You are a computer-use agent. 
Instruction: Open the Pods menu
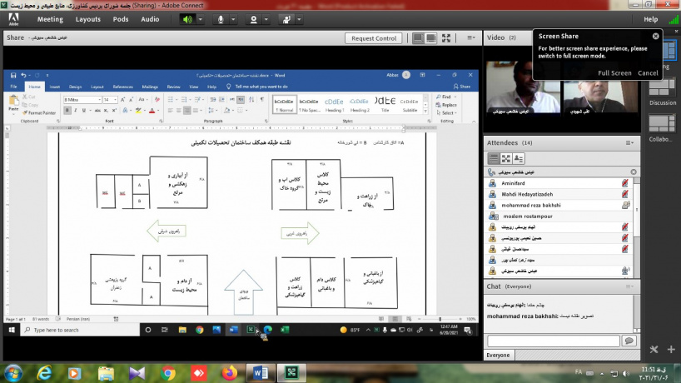(x=121, y=19)
